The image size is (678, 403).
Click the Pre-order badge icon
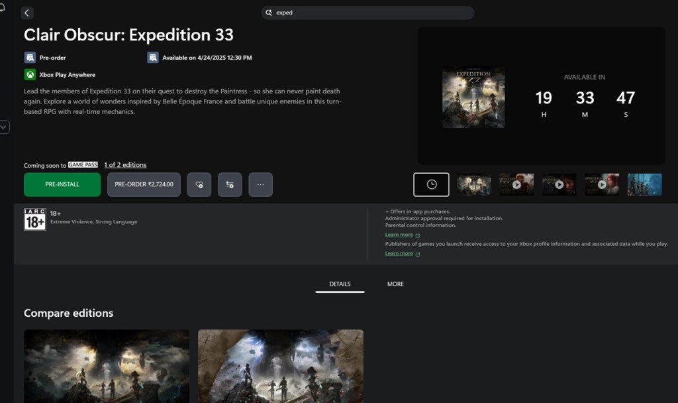[30, 58]
